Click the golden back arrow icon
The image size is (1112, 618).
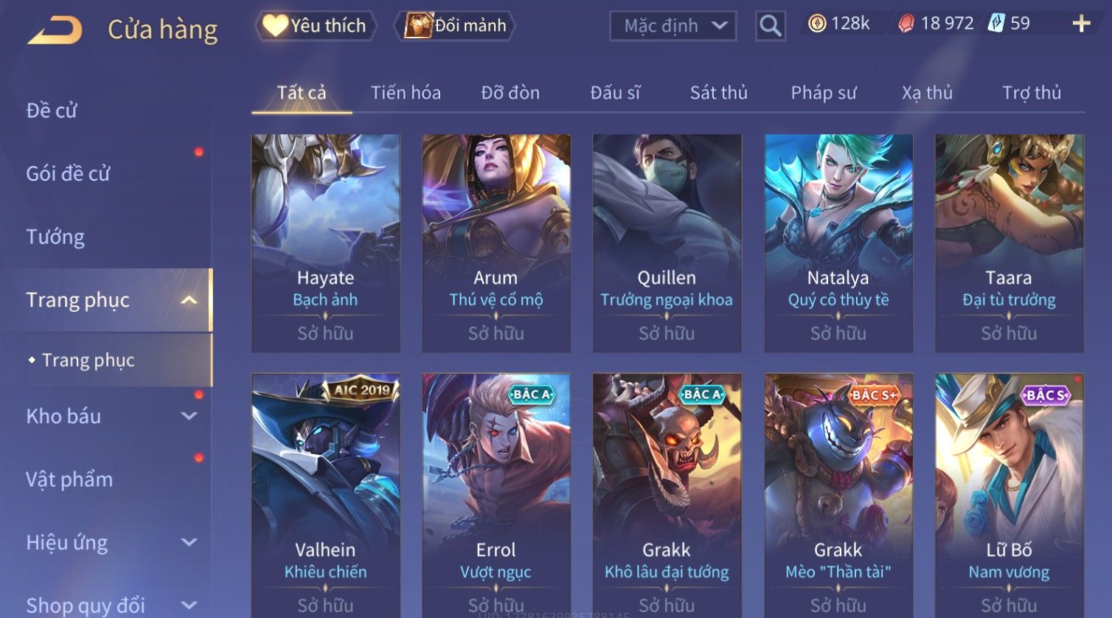pos(55,29)
